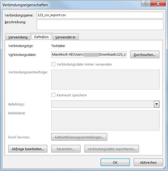The width and height of the screenshot is (168, 171).
Task: Cancel with the Abbrechen button
Action: [x=148, y=162]
